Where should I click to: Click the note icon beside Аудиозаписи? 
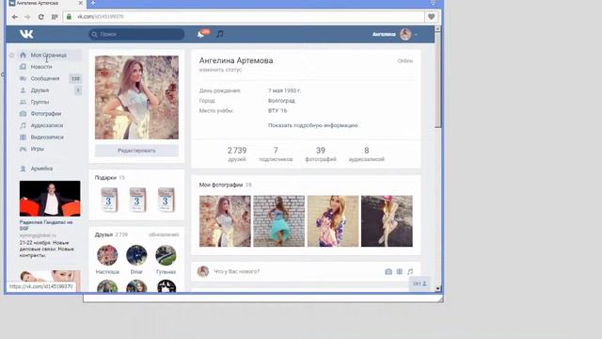click(23, 125)
